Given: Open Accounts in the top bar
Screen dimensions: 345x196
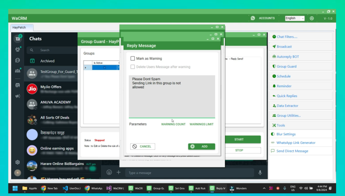Looking at the screenshot, I should coord(266,18).
